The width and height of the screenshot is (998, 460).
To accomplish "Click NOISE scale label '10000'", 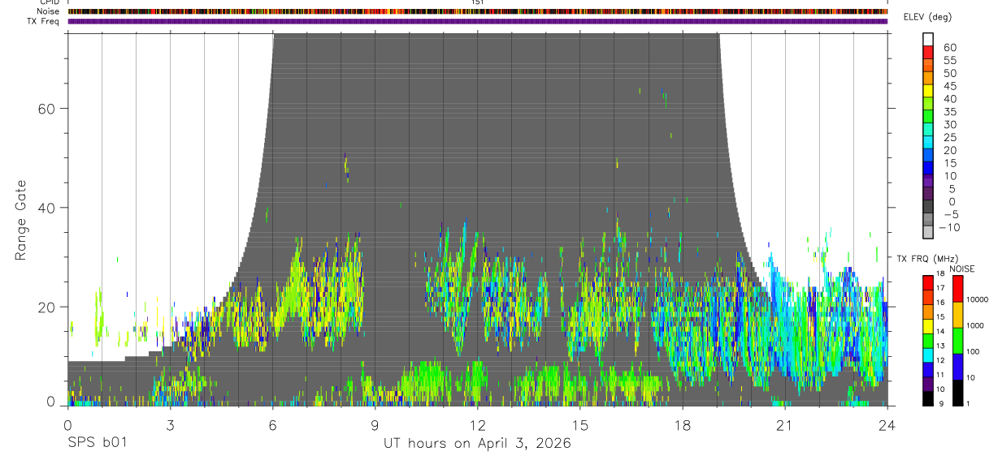I will click(978, 301).
